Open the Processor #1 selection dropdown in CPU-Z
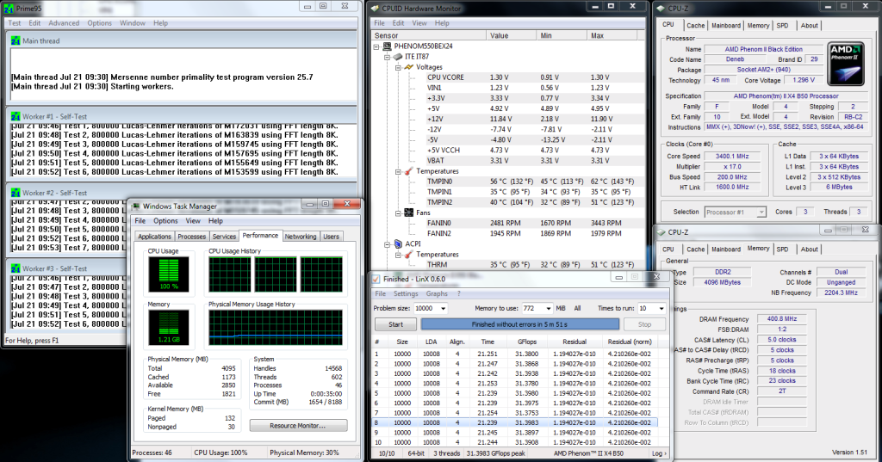The image size is (882, 462). 761,213
